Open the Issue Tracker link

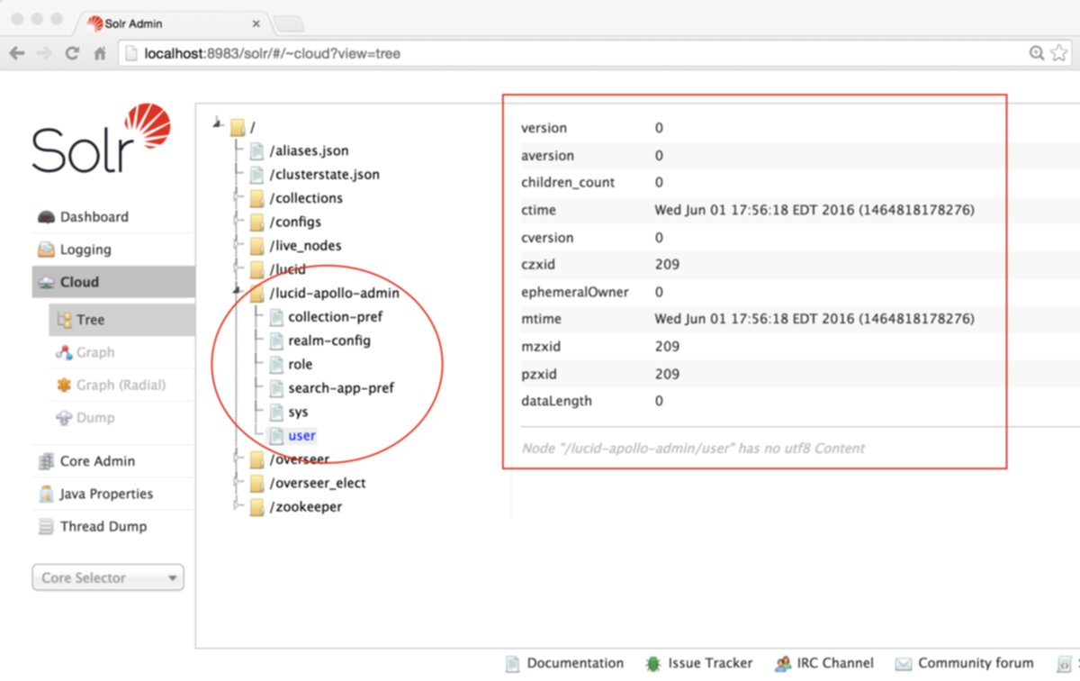coord(710,663)
